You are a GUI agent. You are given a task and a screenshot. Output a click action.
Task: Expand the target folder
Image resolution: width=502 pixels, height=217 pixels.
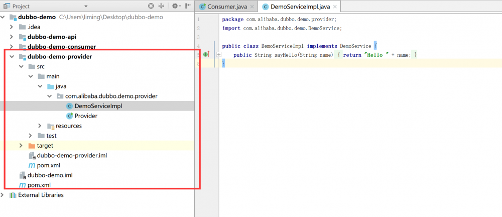coord(21,146)
